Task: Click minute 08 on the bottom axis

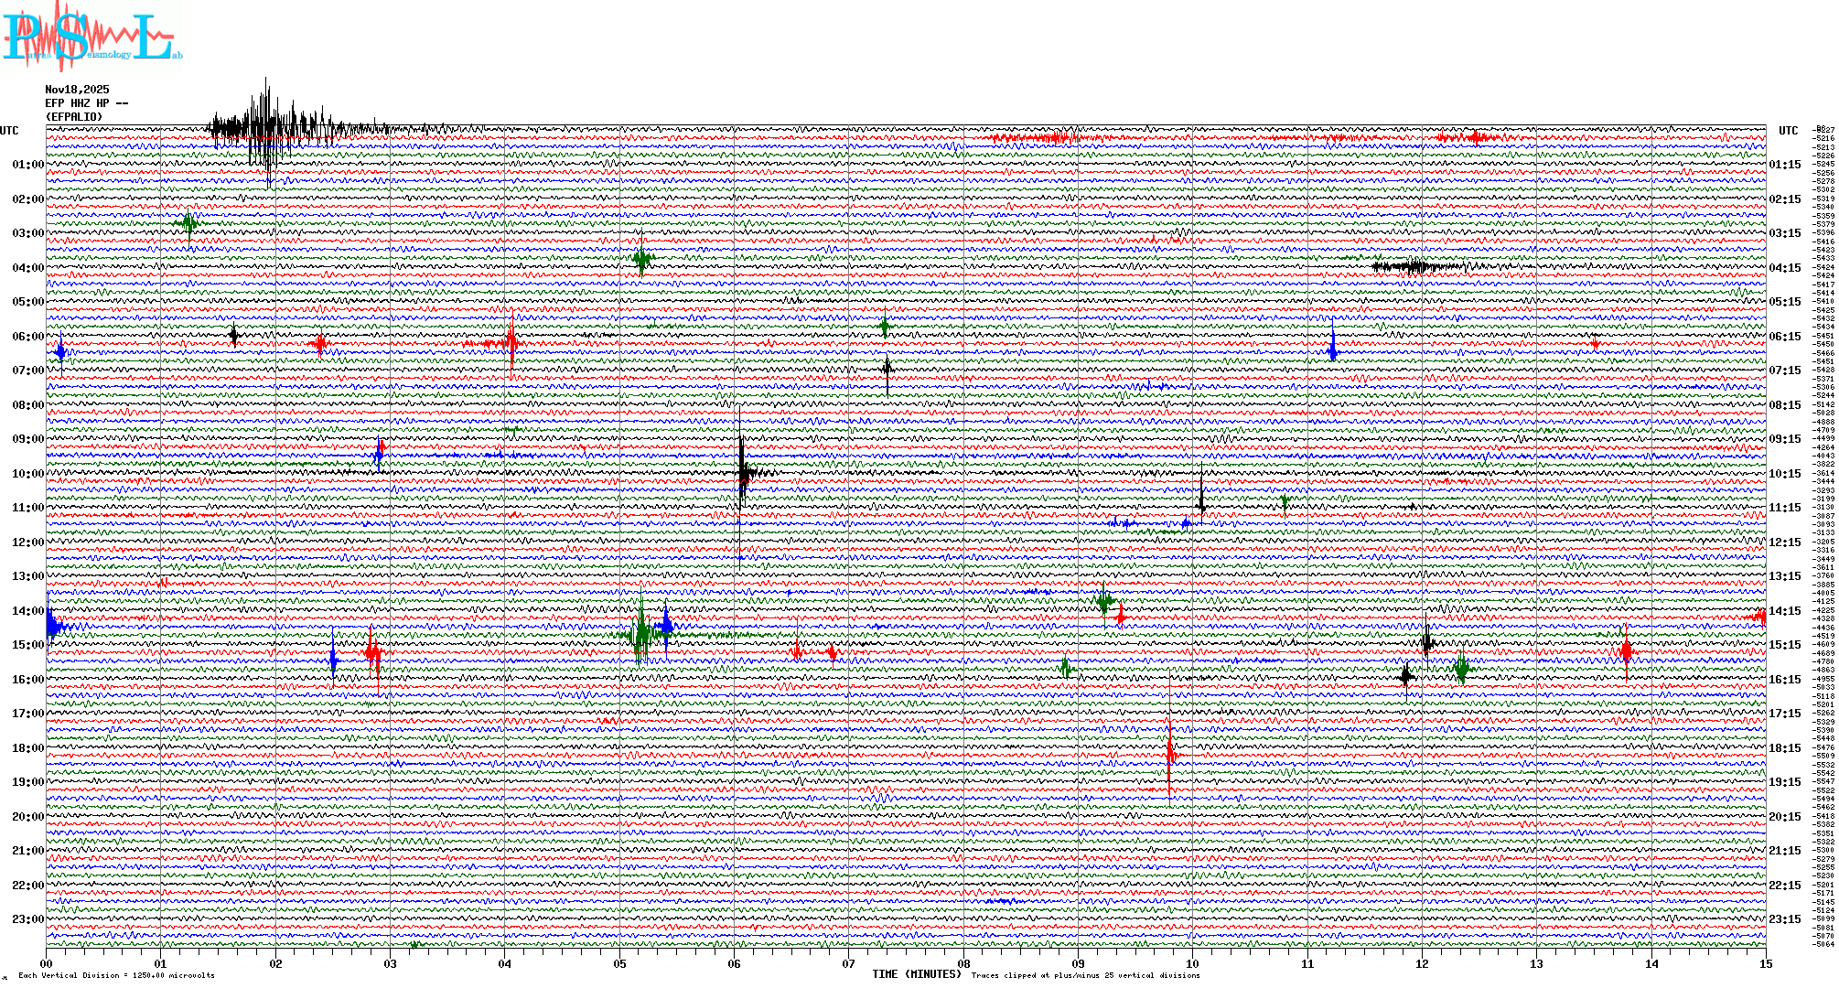Action: [x=963, y=964]
